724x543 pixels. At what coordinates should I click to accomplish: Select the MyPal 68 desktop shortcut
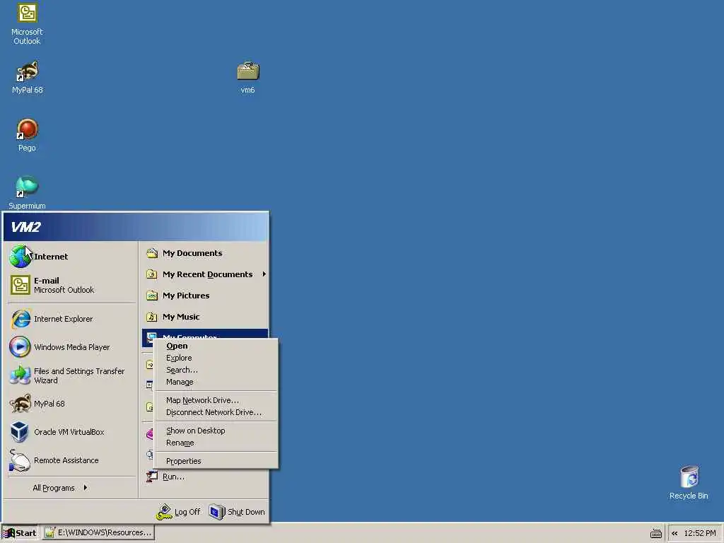[27, 78]
